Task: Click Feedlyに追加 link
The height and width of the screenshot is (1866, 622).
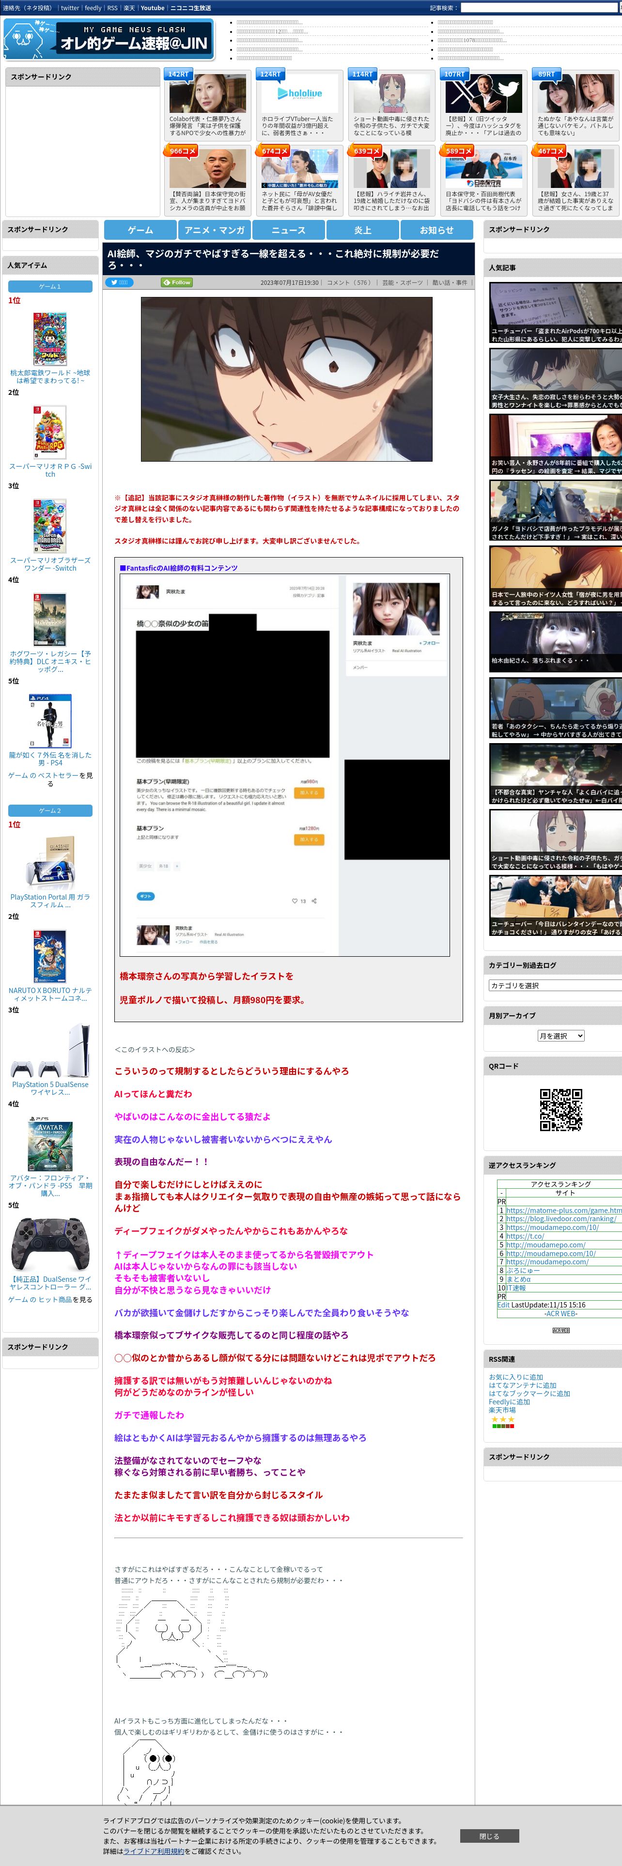Action: [x=509, y=1401]
